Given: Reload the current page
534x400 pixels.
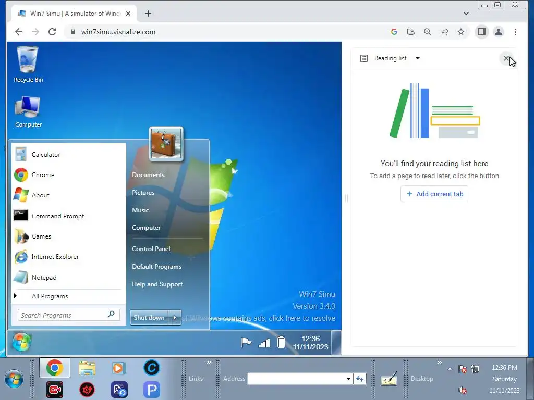Looking at the screenshot, I should tap(52, 32).
